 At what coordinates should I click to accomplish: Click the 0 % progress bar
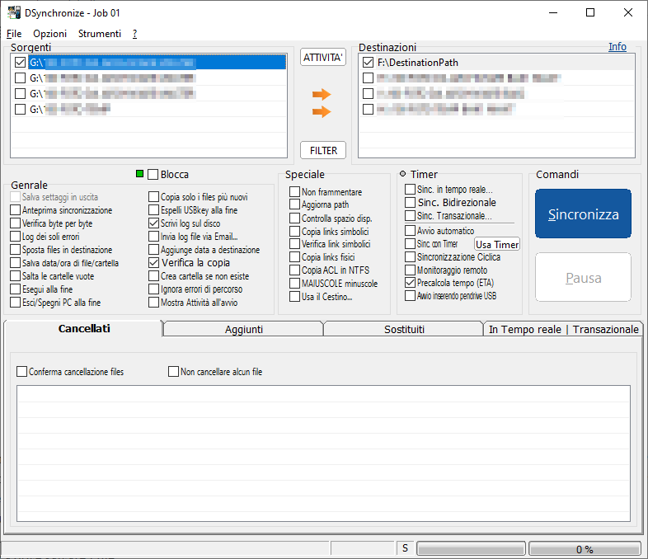[x=585, y=548]
